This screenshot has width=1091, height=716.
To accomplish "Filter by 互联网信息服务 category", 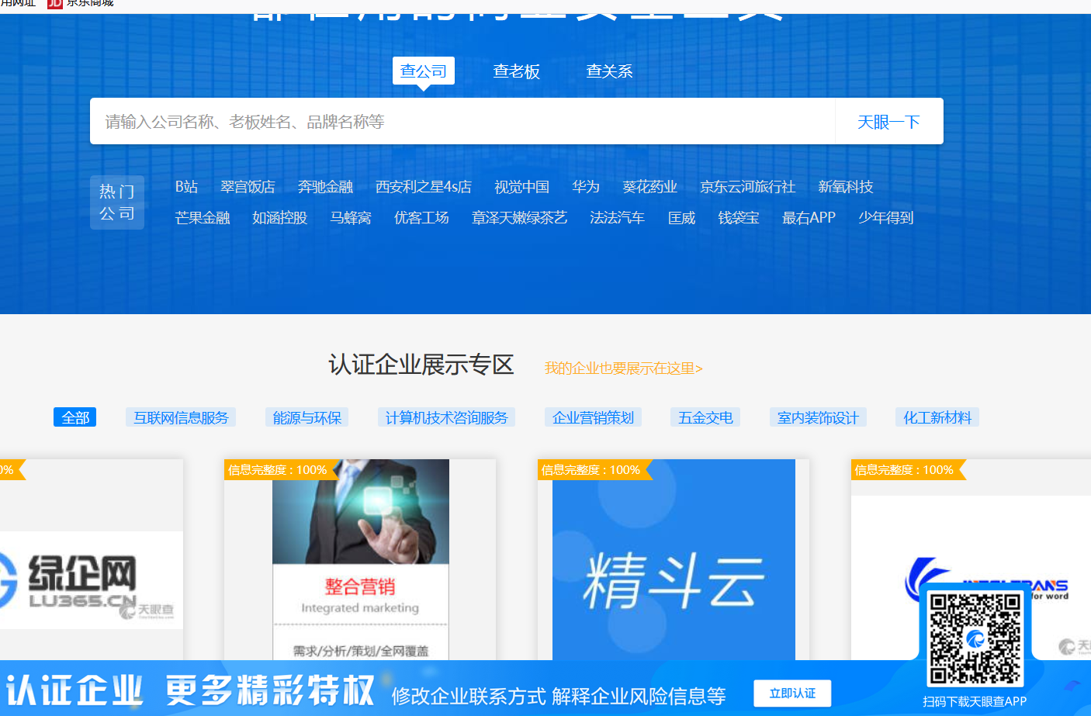I will pyautogui.click(x=181, y=417).
